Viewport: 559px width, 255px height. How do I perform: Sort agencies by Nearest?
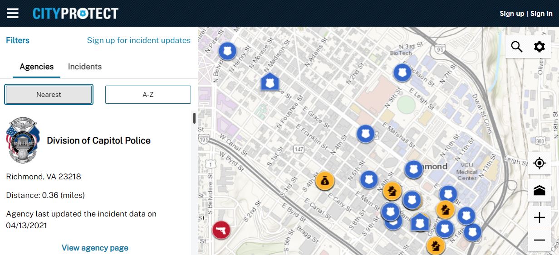click(49, 95)
